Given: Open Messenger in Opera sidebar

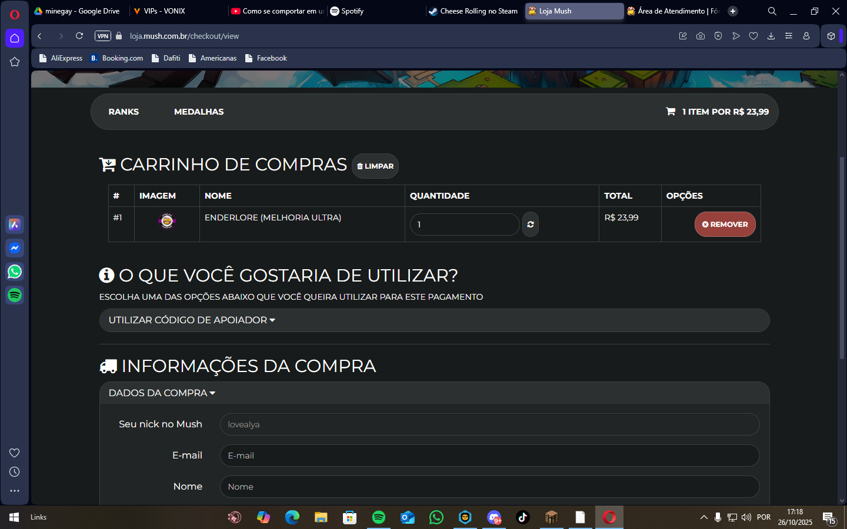Looking at the screenshot, I should click(x=15, y=248).
